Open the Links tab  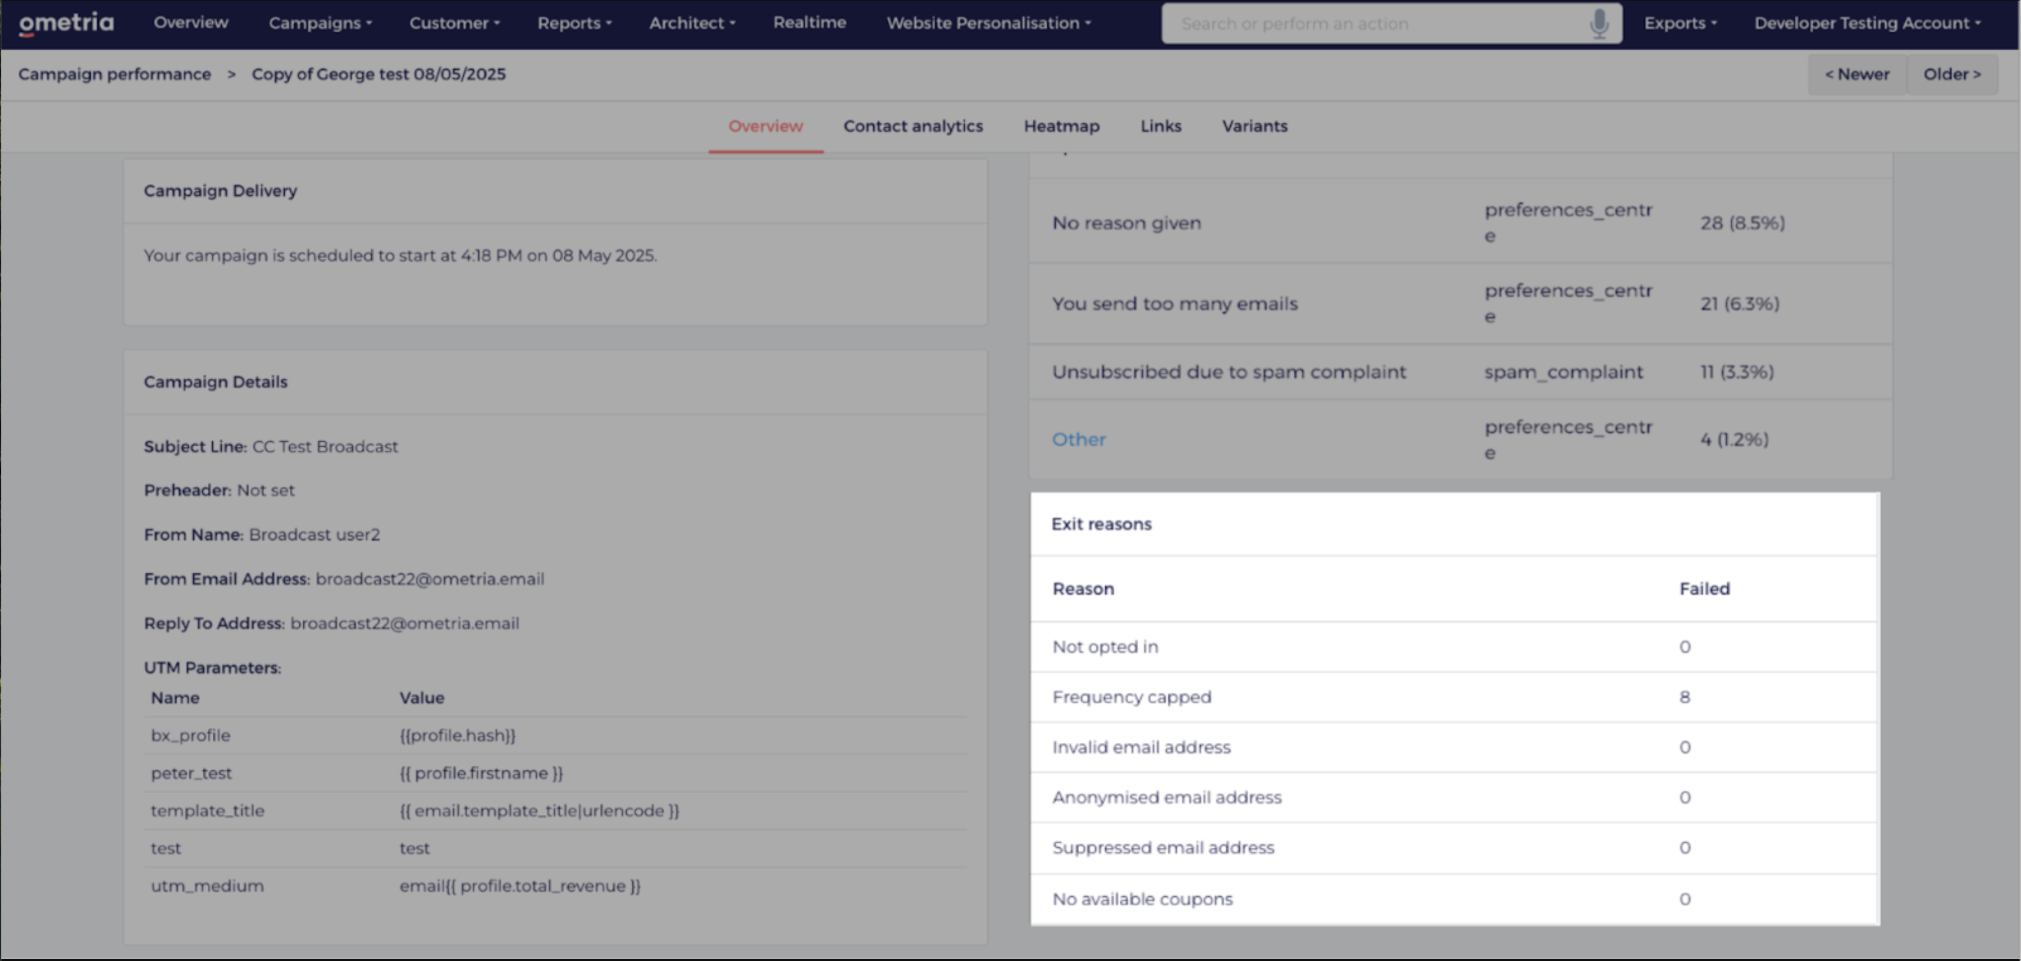coord(1160,126)
